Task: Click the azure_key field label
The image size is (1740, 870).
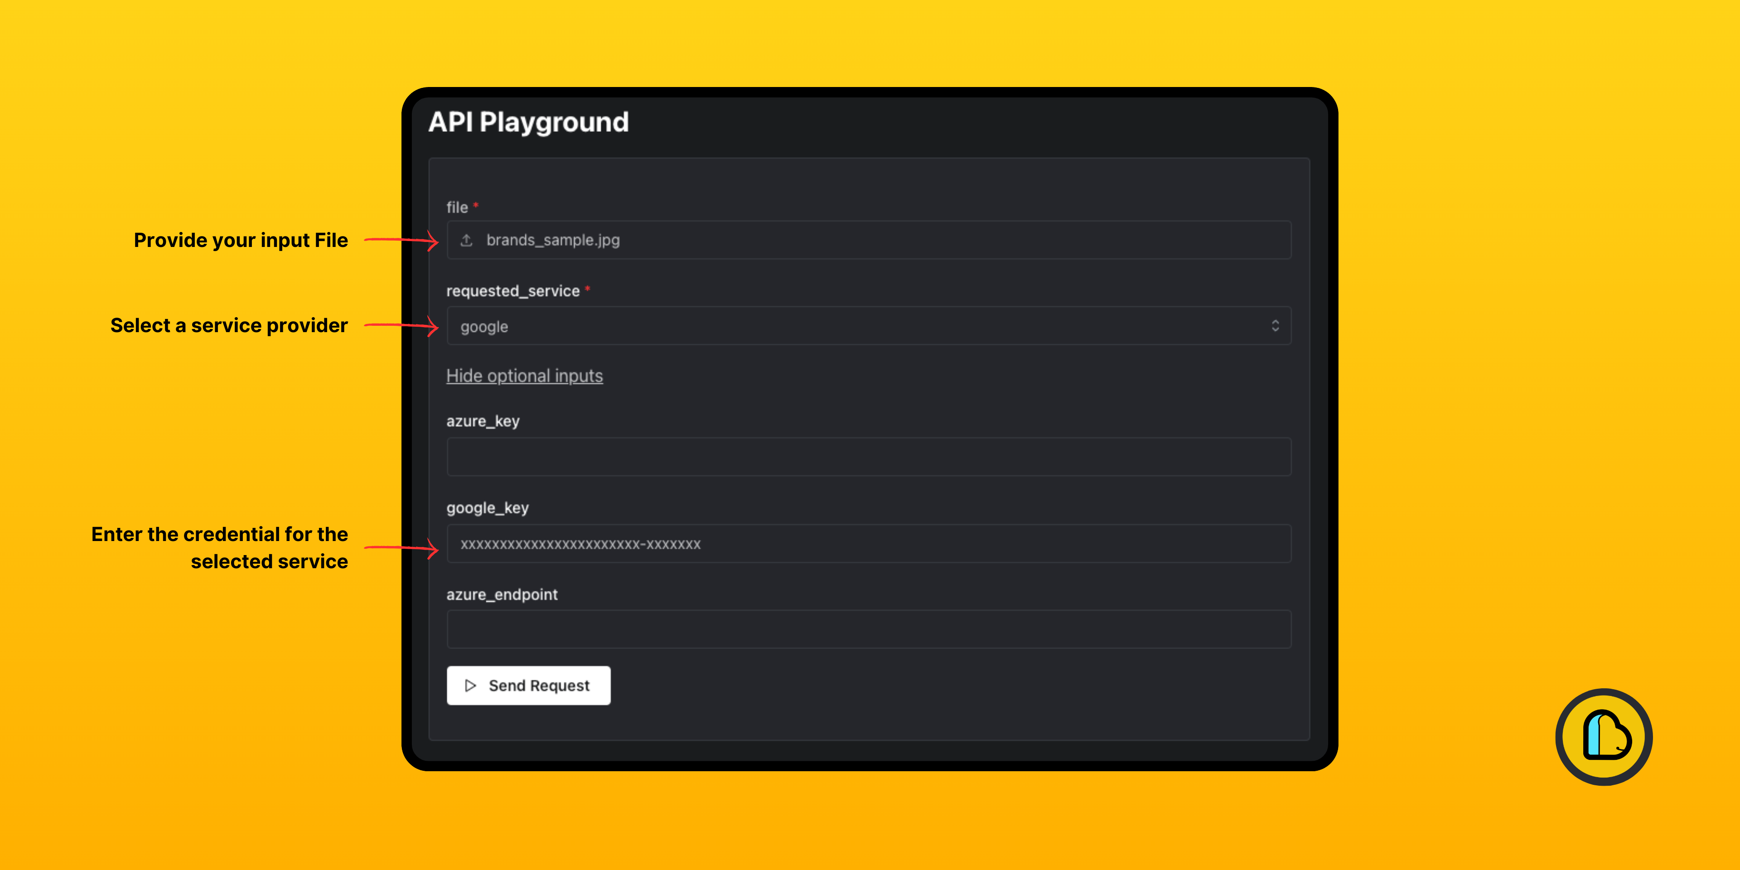Action: tap(483, 421)
